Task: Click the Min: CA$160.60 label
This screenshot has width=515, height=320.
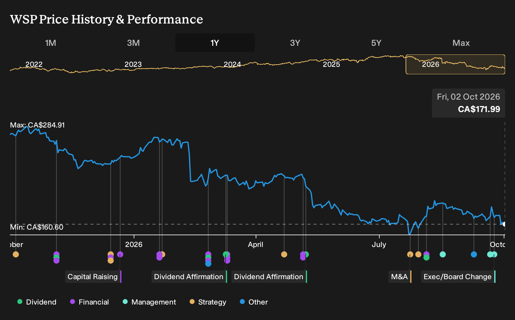Action: [37, 227]
